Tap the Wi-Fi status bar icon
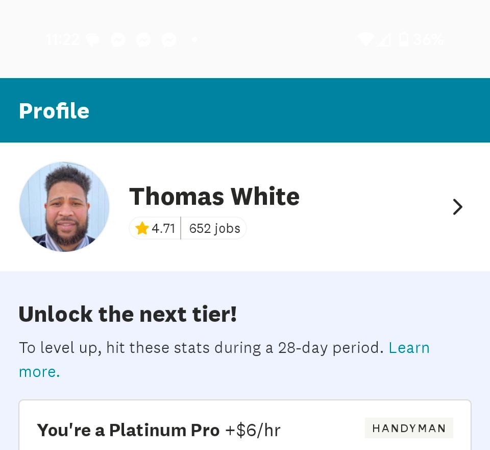490x450 pixels. point(366,39)
